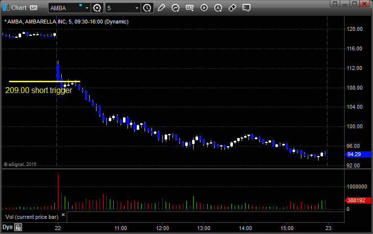Open the interval clock icon
373x234 pixels.
147,8
